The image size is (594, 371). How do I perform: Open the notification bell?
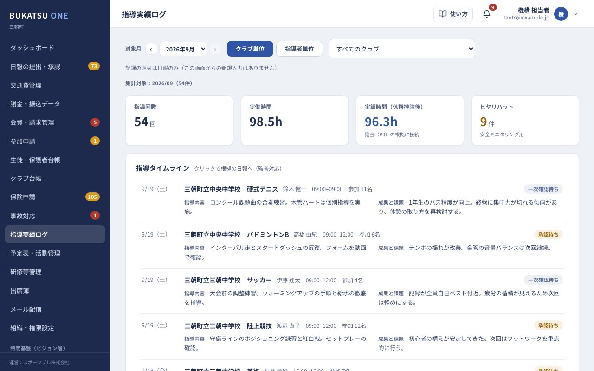point(487,14)
